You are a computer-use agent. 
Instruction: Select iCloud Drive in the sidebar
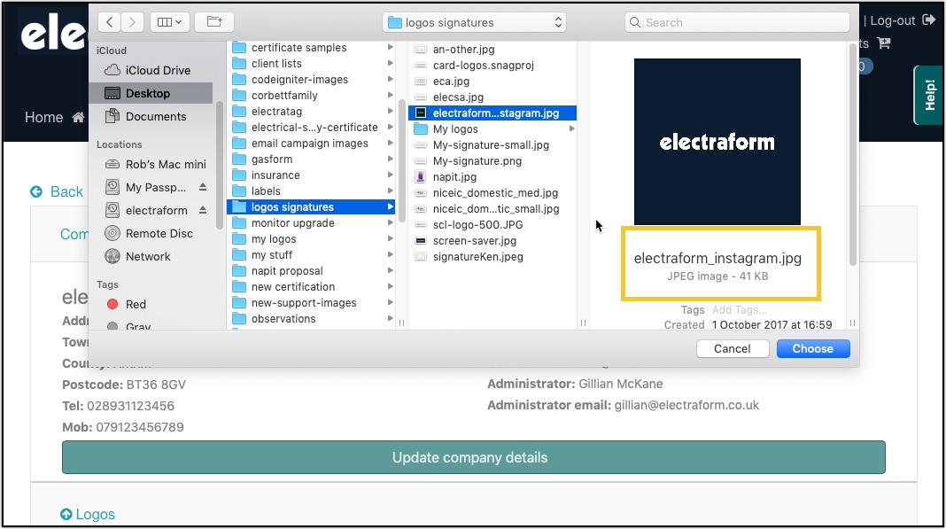tap(151, 70)
